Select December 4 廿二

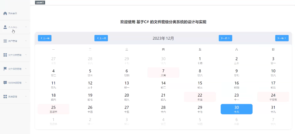click(53, 72)
